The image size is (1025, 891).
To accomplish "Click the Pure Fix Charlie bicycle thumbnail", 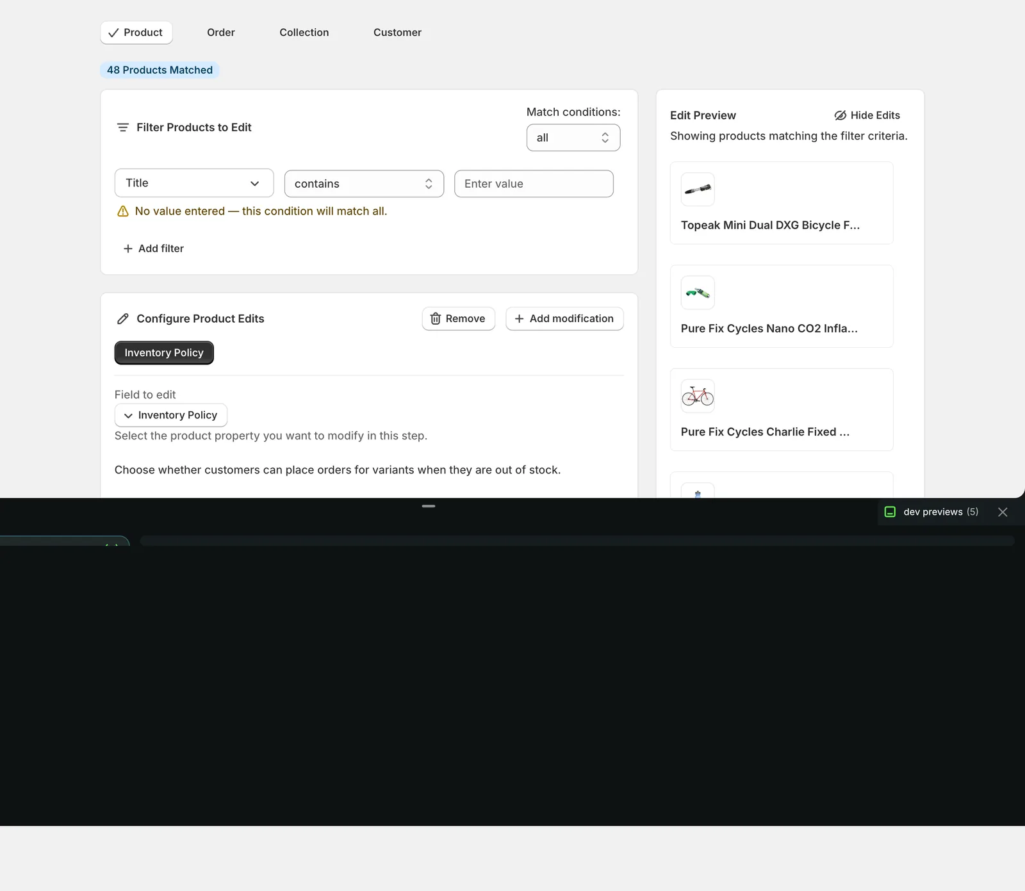I will coord(698,396).
